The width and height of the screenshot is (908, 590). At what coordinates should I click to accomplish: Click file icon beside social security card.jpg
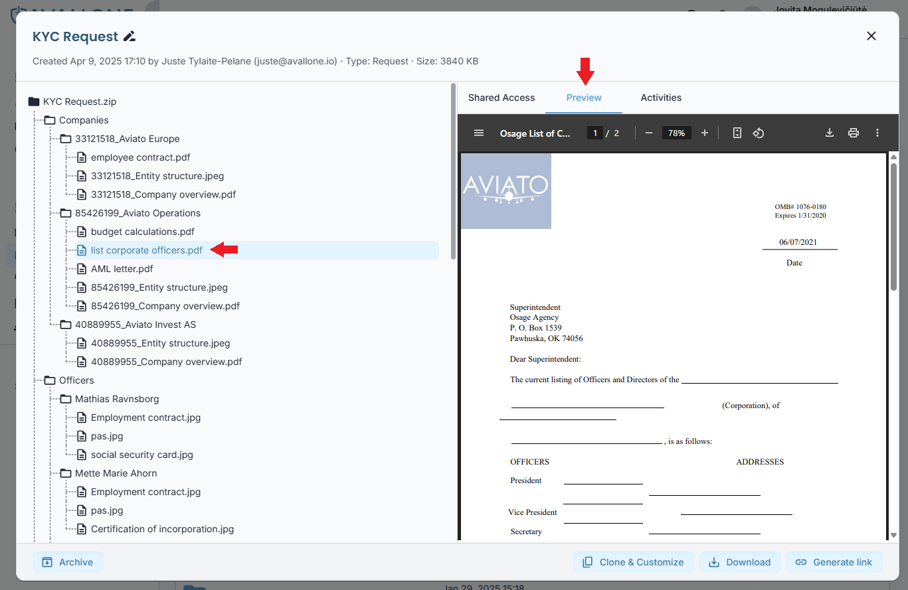82,455
